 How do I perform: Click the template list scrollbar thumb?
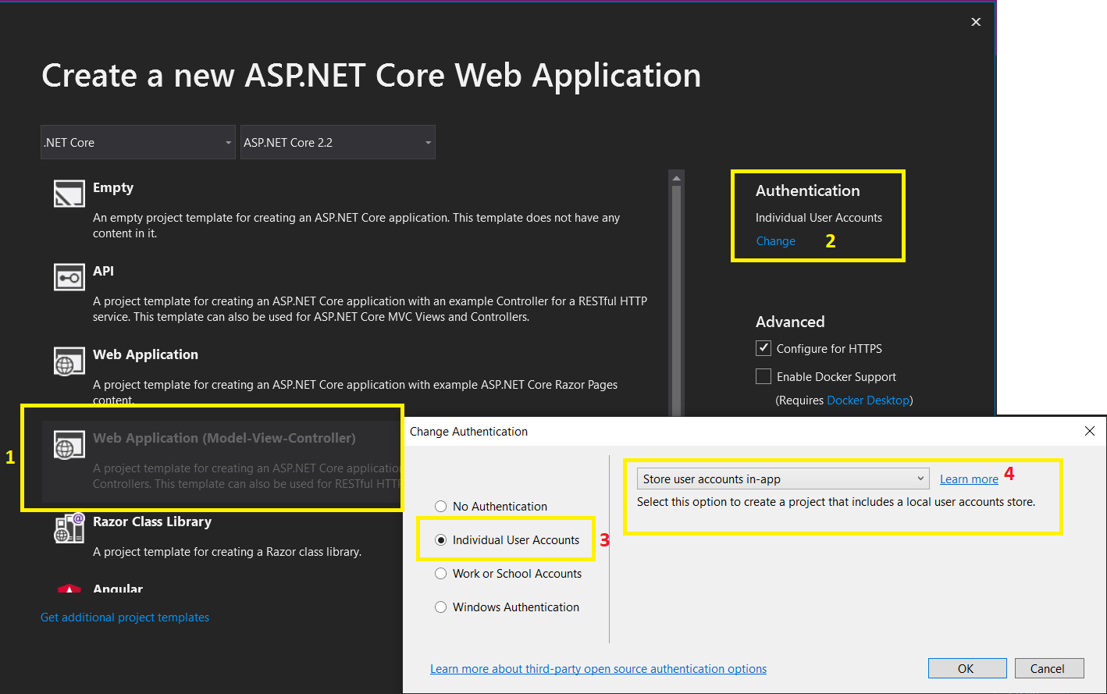pyautogui.click(x=677, y=301)
